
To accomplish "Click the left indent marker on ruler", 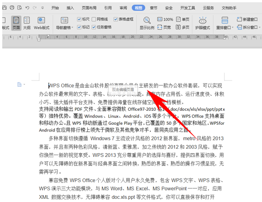I will [x=39, y=39].
